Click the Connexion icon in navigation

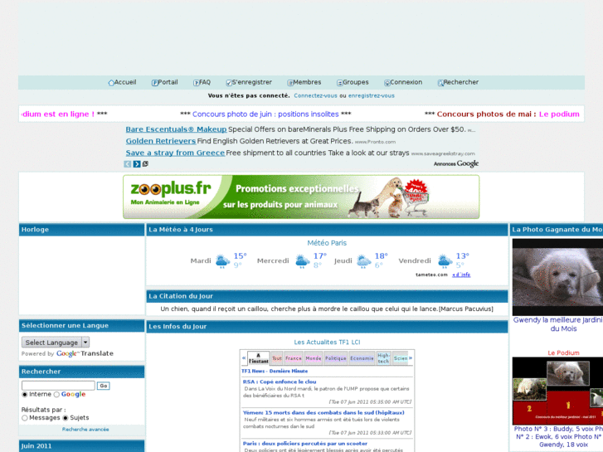(387, 83)
